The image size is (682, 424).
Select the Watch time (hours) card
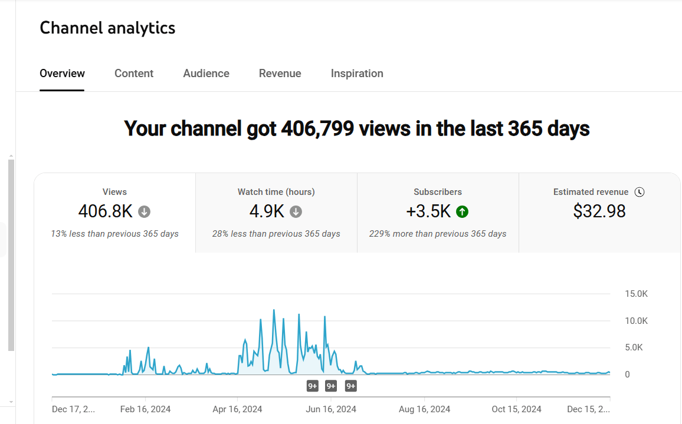pyautogui.click(x=276, y=213)
